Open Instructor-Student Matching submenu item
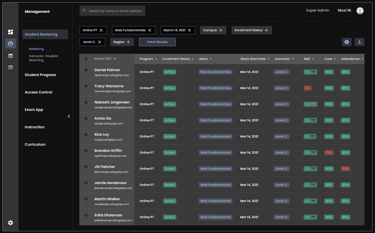Viewport: 375px width, 233px height. pyautogui.click(x=43, y=58)
